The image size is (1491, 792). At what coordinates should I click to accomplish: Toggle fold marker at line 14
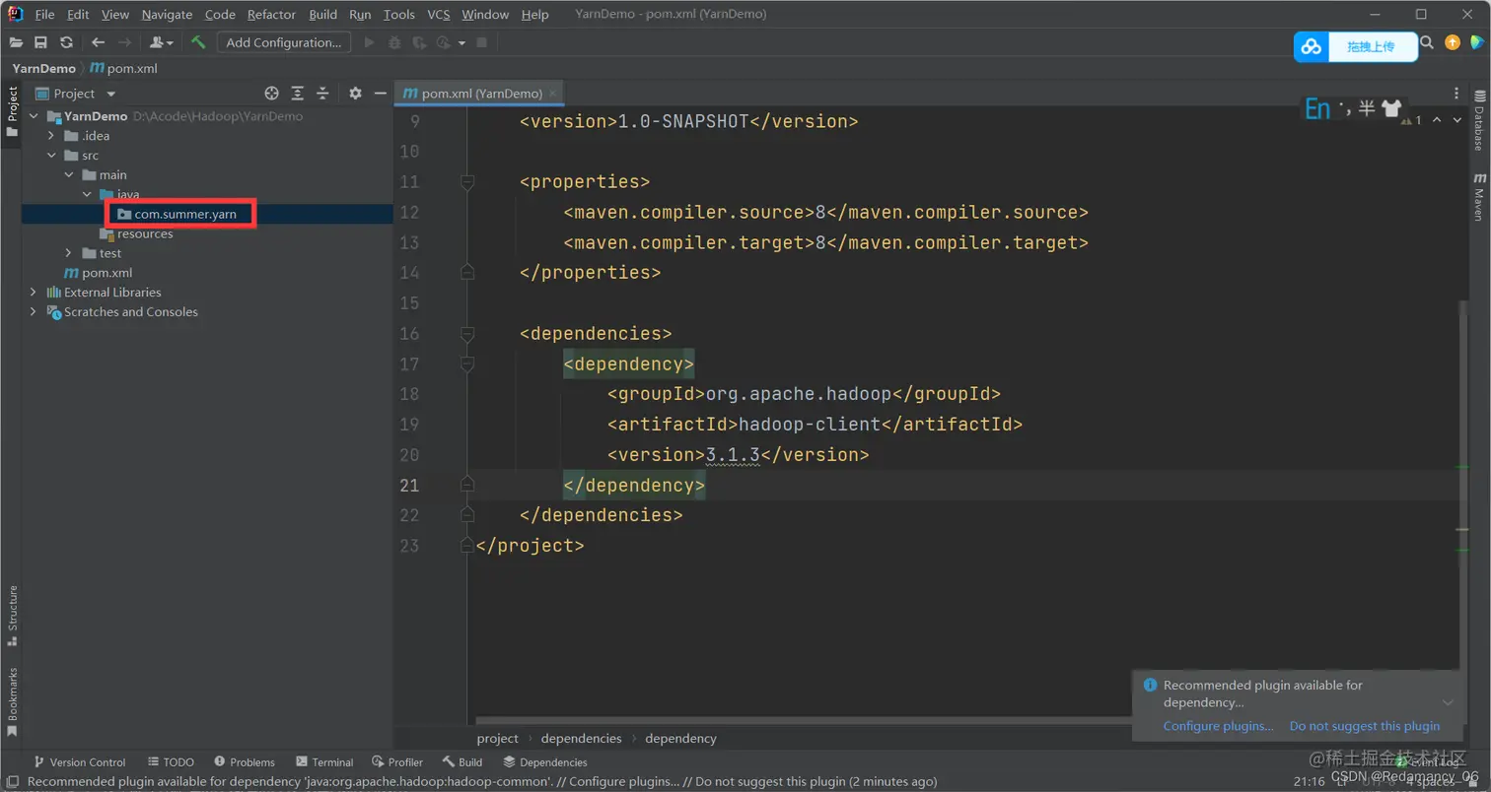pos(467,273)
